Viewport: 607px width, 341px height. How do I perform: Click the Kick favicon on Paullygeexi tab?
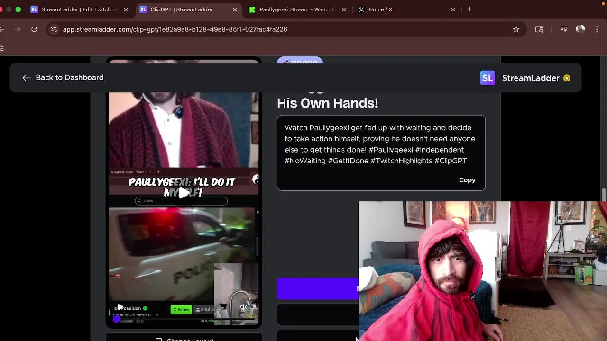pos(252,9)
